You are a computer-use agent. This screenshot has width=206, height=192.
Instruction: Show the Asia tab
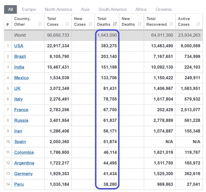tap(85, 9)
